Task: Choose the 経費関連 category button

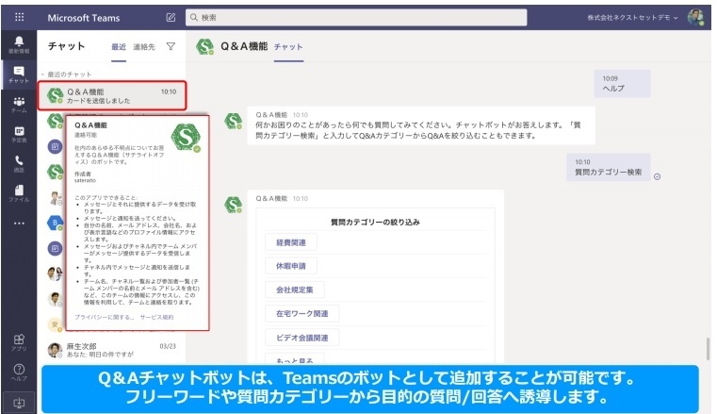Action: coord(291,242)
